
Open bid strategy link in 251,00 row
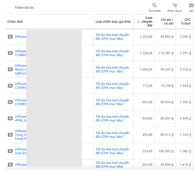(x=112, y=165)
